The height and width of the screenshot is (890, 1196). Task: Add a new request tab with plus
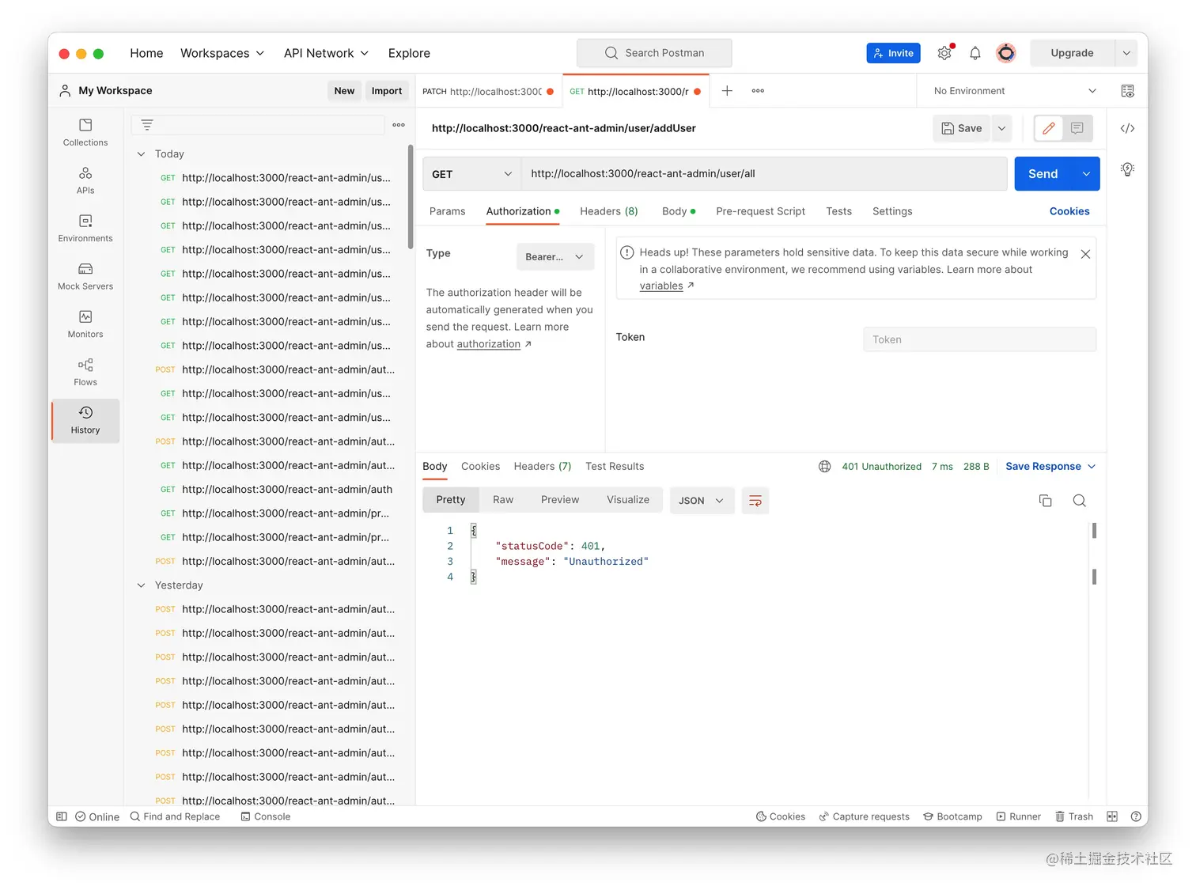pyautogui.click(x=727, y=91)
